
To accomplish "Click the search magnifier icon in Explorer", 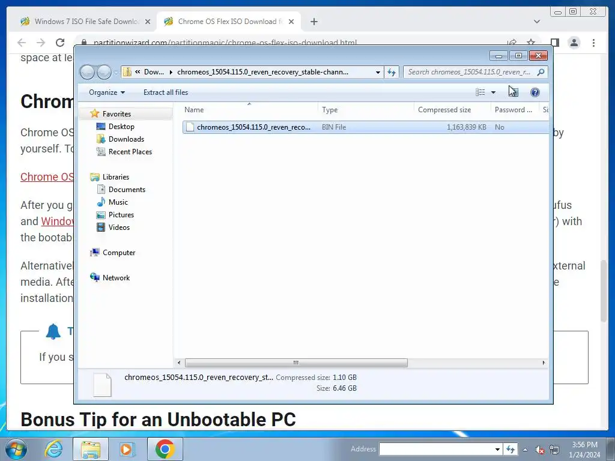I will pyautogui.click(x=541, y=72).
